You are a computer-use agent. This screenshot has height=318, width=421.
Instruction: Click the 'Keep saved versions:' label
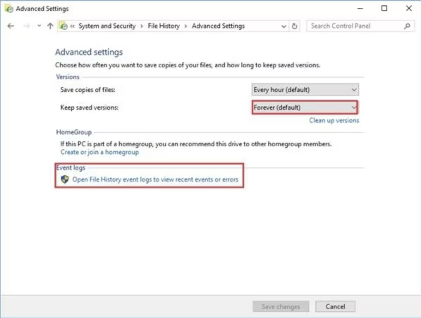90,108
